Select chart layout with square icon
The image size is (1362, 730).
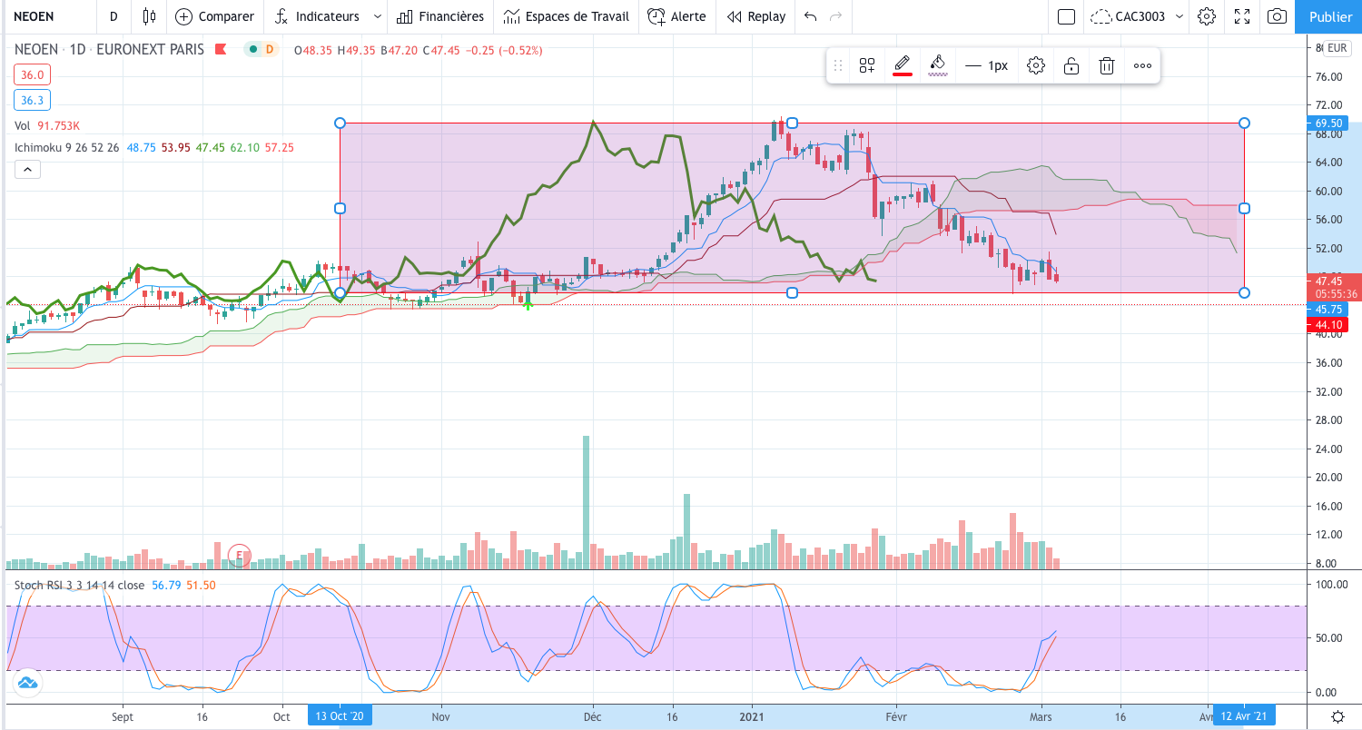point(1067,16)
